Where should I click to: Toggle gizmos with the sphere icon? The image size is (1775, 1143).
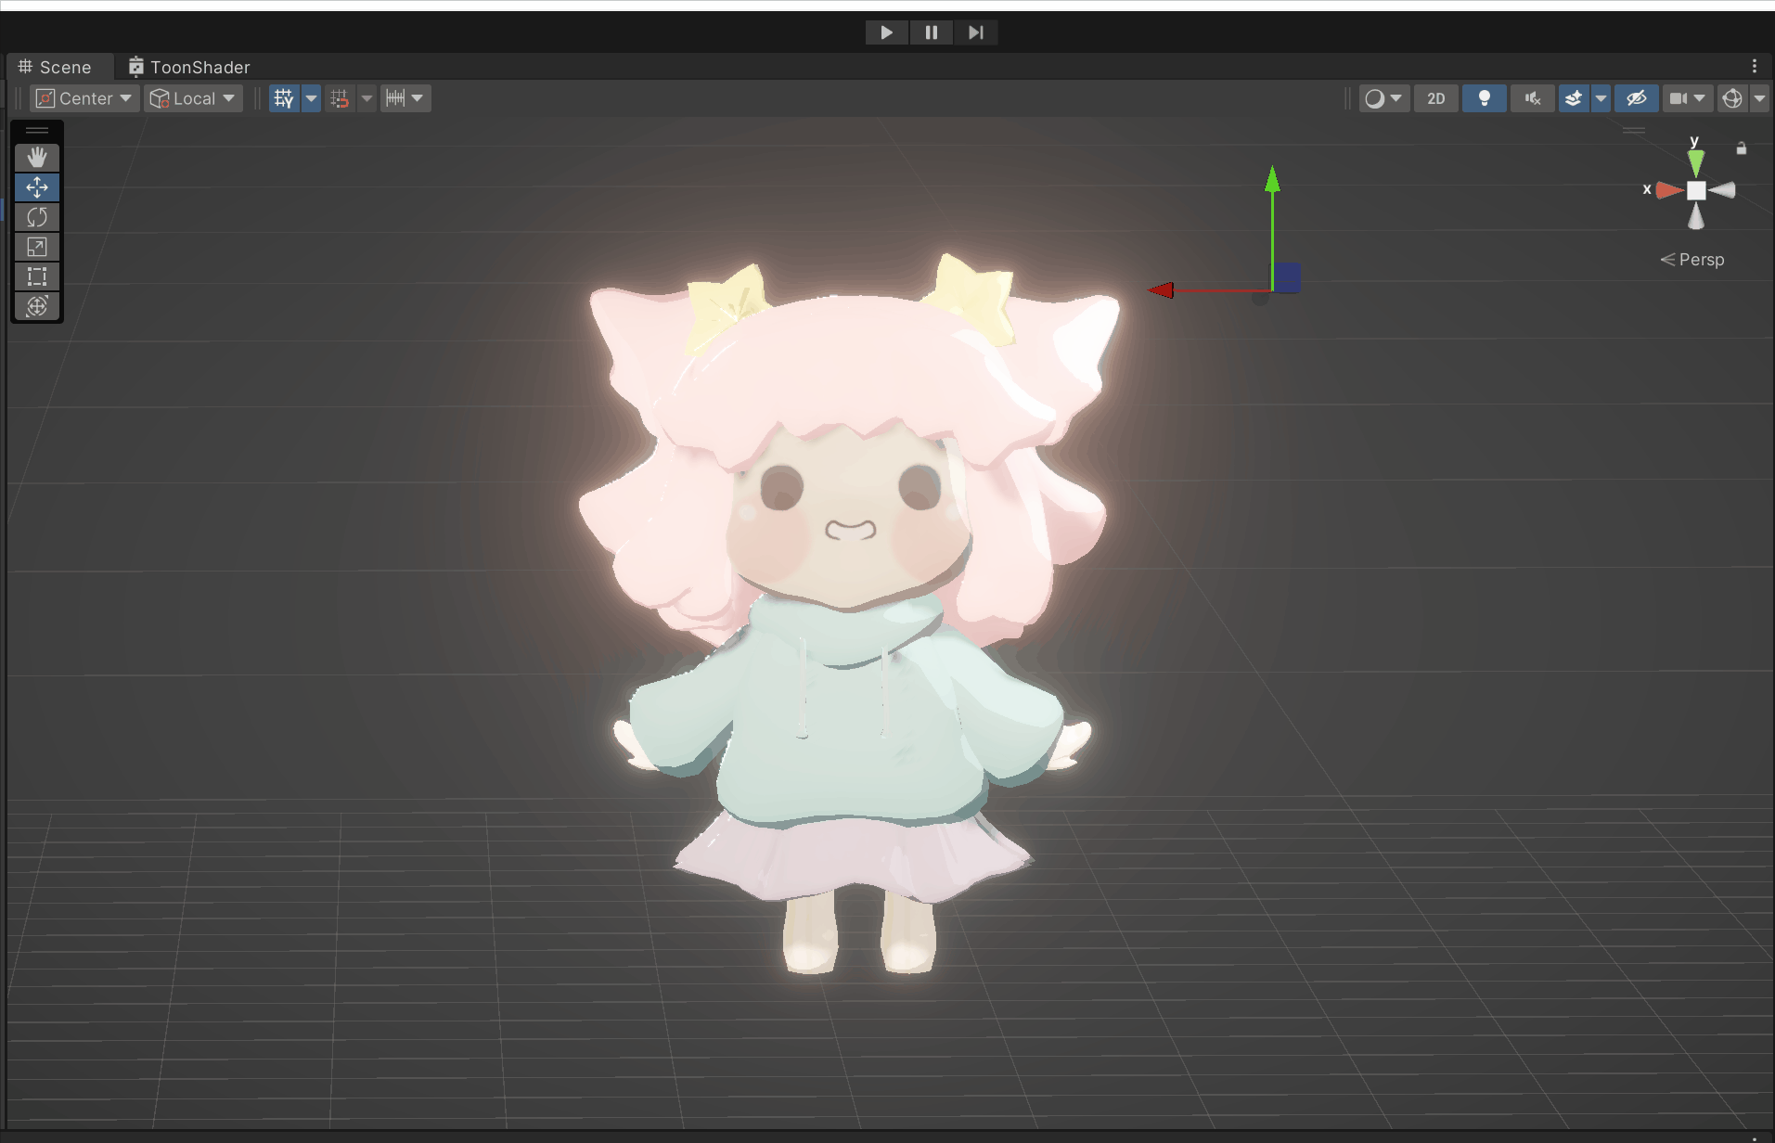tap(1731, 98)
